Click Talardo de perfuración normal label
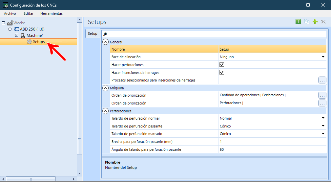Image resolution: width=331 pixels, height=182 pixels. coord(135,118)
